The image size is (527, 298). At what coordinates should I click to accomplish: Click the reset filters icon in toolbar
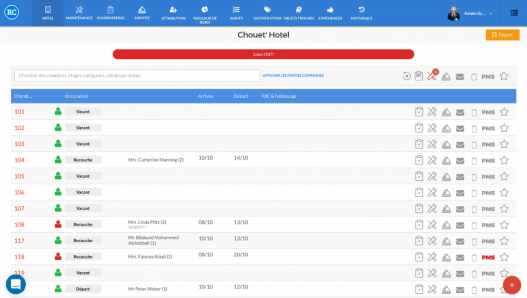pos(407,76)
